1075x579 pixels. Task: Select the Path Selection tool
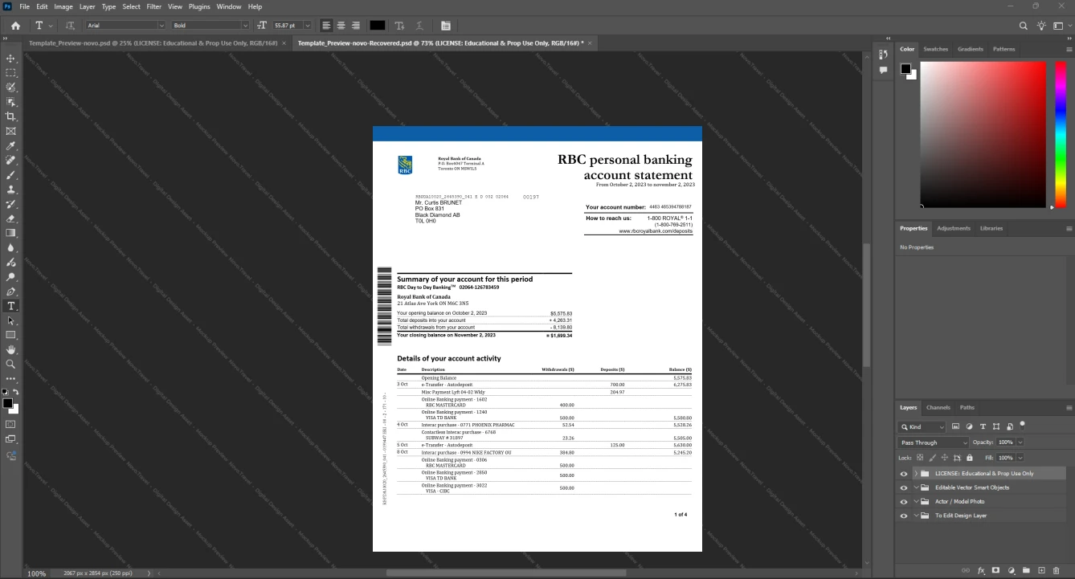[x=11, y=320]
